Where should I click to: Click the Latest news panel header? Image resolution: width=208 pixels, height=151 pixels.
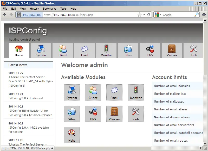pyautogui.click(x=28, y=65)
